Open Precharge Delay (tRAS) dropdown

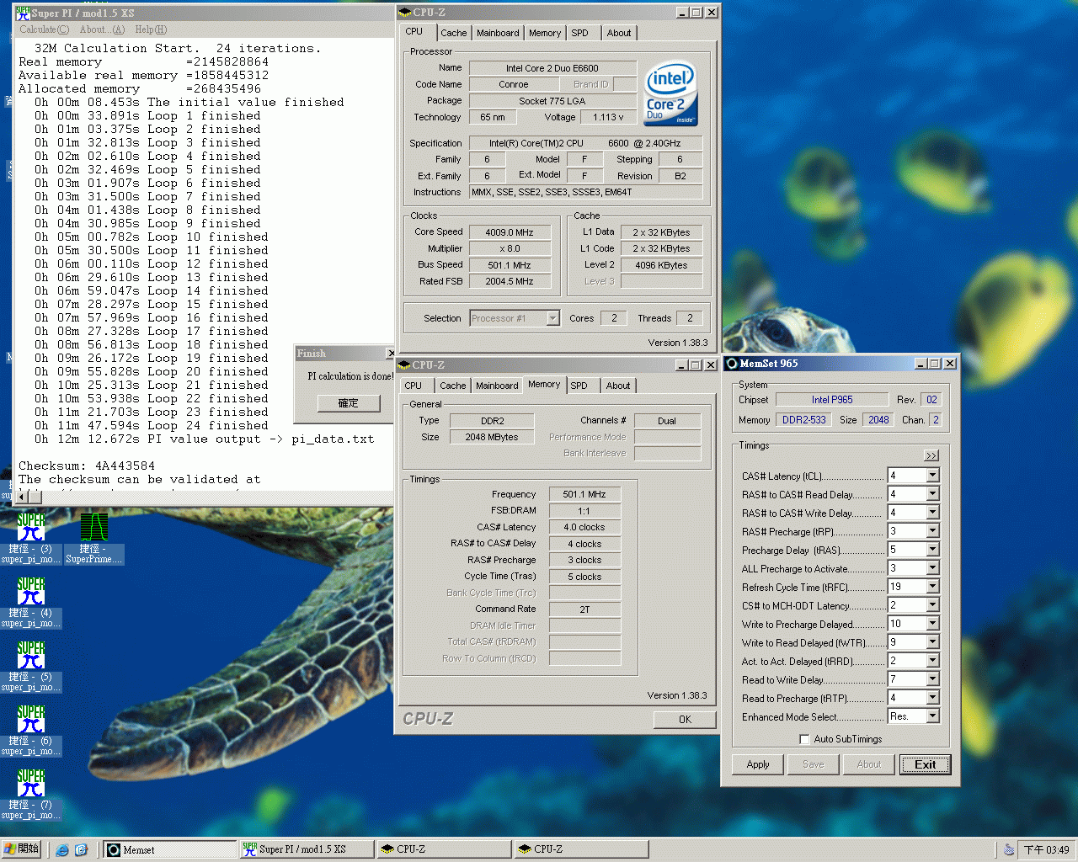[x=932, y=550]
